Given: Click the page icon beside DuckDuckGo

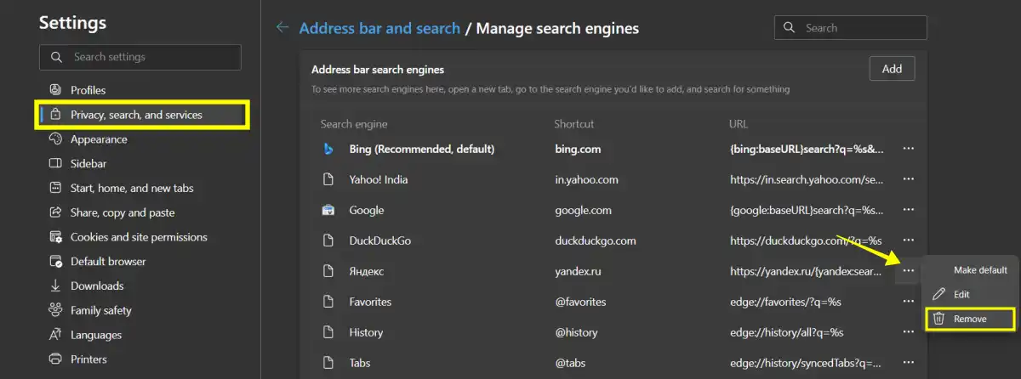Looking at the screenshot, I should (x=328, y=240).
